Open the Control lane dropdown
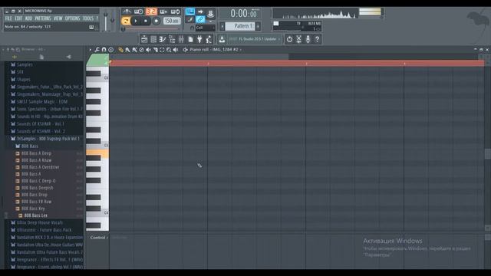 (x=99, y=238)
